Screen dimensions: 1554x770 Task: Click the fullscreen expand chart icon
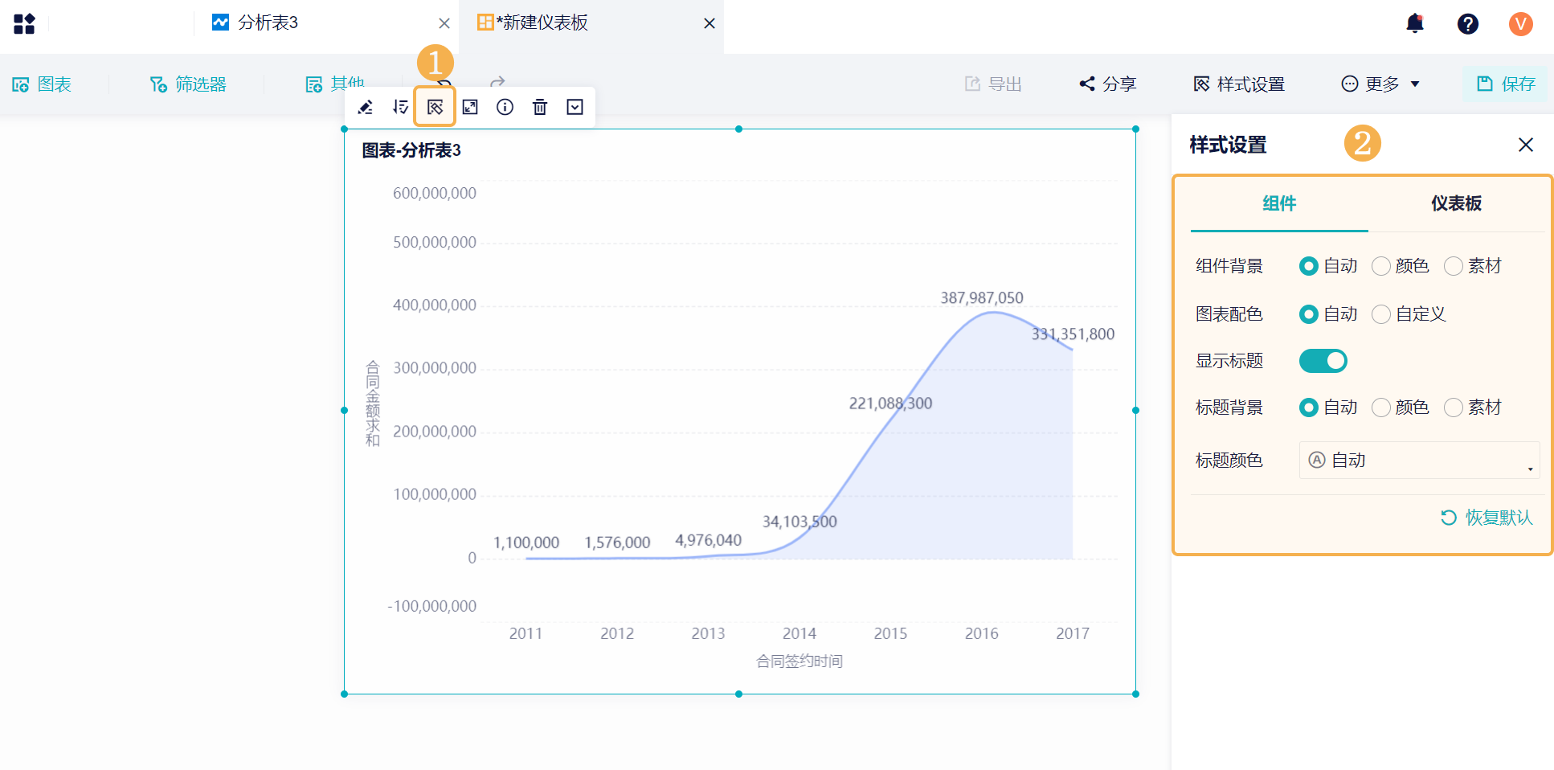470,107
